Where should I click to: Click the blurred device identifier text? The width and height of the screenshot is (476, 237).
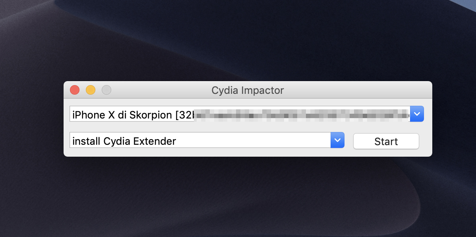click(x=302, y=115)
